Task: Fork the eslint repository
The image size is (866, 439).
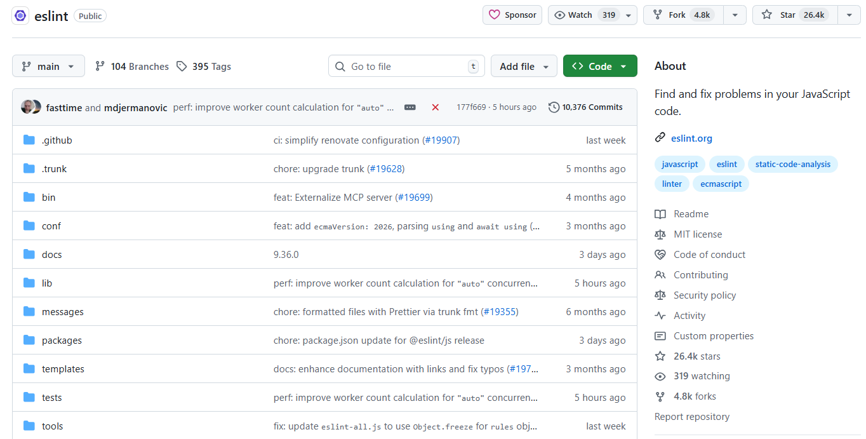Action: [x=684, y=15]
